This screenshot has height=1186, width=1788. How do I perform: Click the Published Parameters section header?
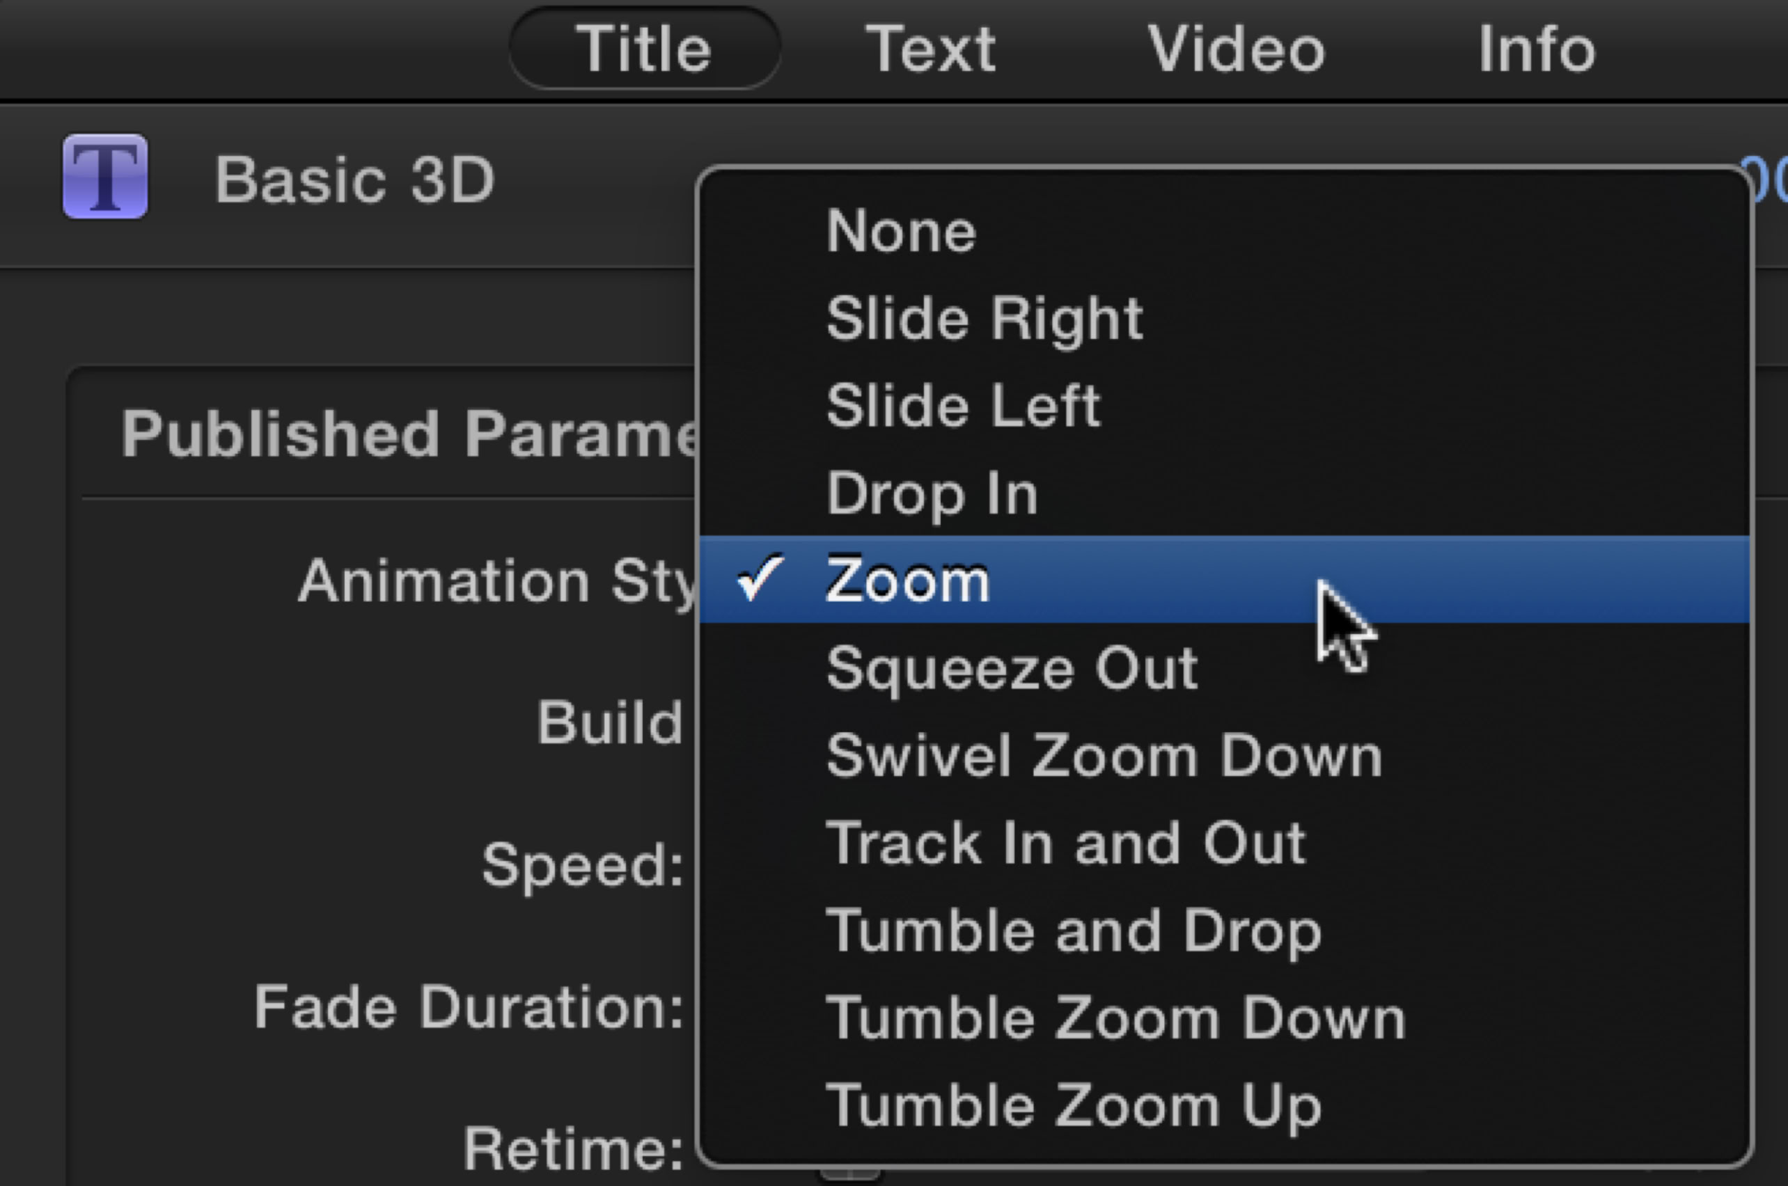409,434
